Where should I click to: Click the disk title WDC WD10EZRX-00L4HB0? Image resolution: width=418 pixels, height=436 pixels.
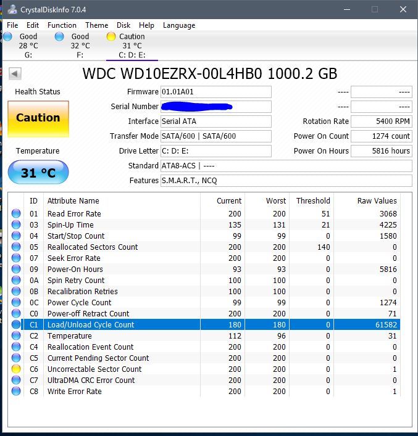[x=210, y=73]
